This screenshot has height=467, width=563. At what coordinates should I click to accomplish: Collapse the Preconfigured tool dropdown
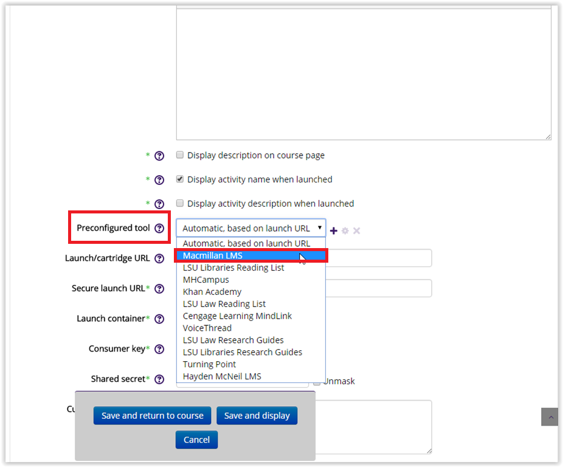pyautogui.click(x=251, y=228)
